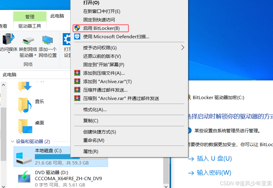Viewport: 273px width, 188px height.
Task: Click the DVD 驱动器 (D:) icon
Action: click(x=24, y=177)
